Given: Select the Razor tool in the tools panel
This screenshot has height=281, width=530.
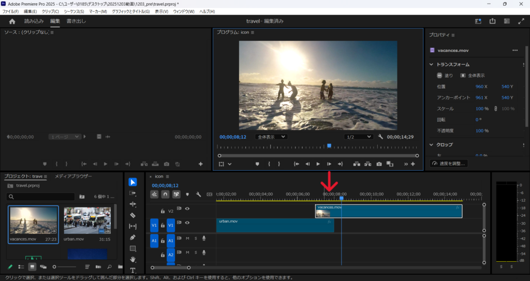Looking at the screenshot, I should point(132,215).
